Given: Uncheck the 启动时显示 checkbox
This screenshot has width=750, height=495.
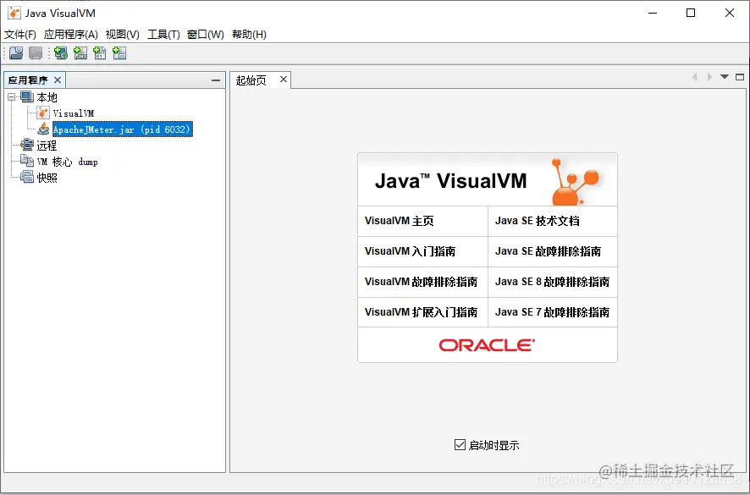Looking at the screenshot, I should [x=460, y=445].
